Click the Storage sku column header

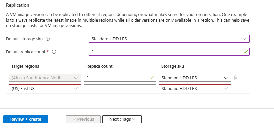173,66
